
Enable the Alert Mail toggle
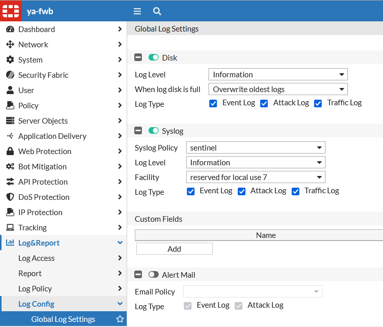154,275
